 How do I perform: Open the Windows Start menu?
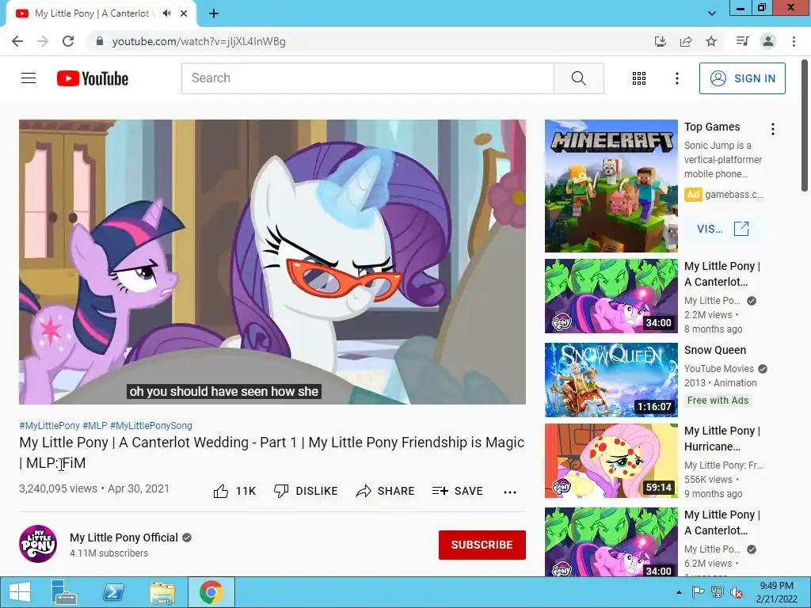(x=19, y=592)
